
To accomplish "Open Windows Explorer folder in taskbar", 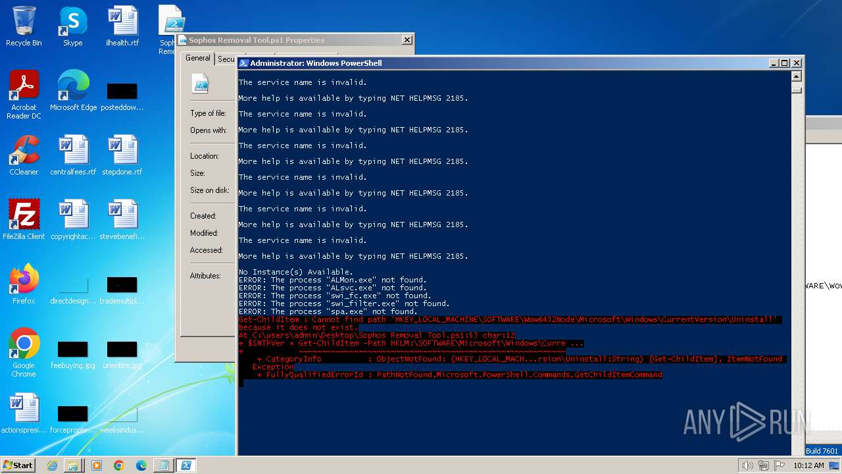I will pyautogui.click(x=73, y=465).
